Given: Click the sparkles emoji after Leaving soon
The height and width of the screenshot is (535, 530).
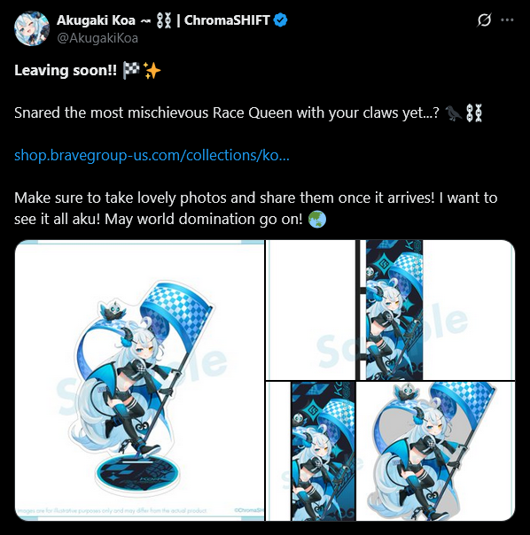Looking at the screenshot, I should (x=152, y=71).
